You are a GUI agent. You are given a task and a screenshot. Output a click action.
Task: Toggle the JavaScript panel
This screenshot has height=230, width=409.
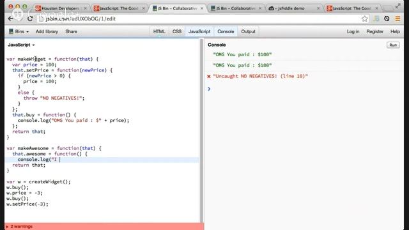pyautogui.click(x=199, y=31)
